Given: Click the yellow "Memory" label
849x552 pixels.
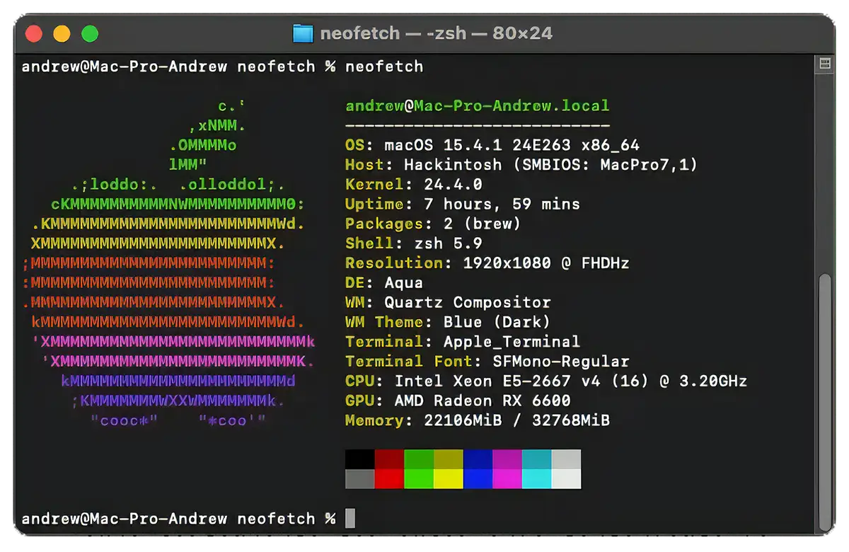Looking at the screenshot, I should (374, 420).
